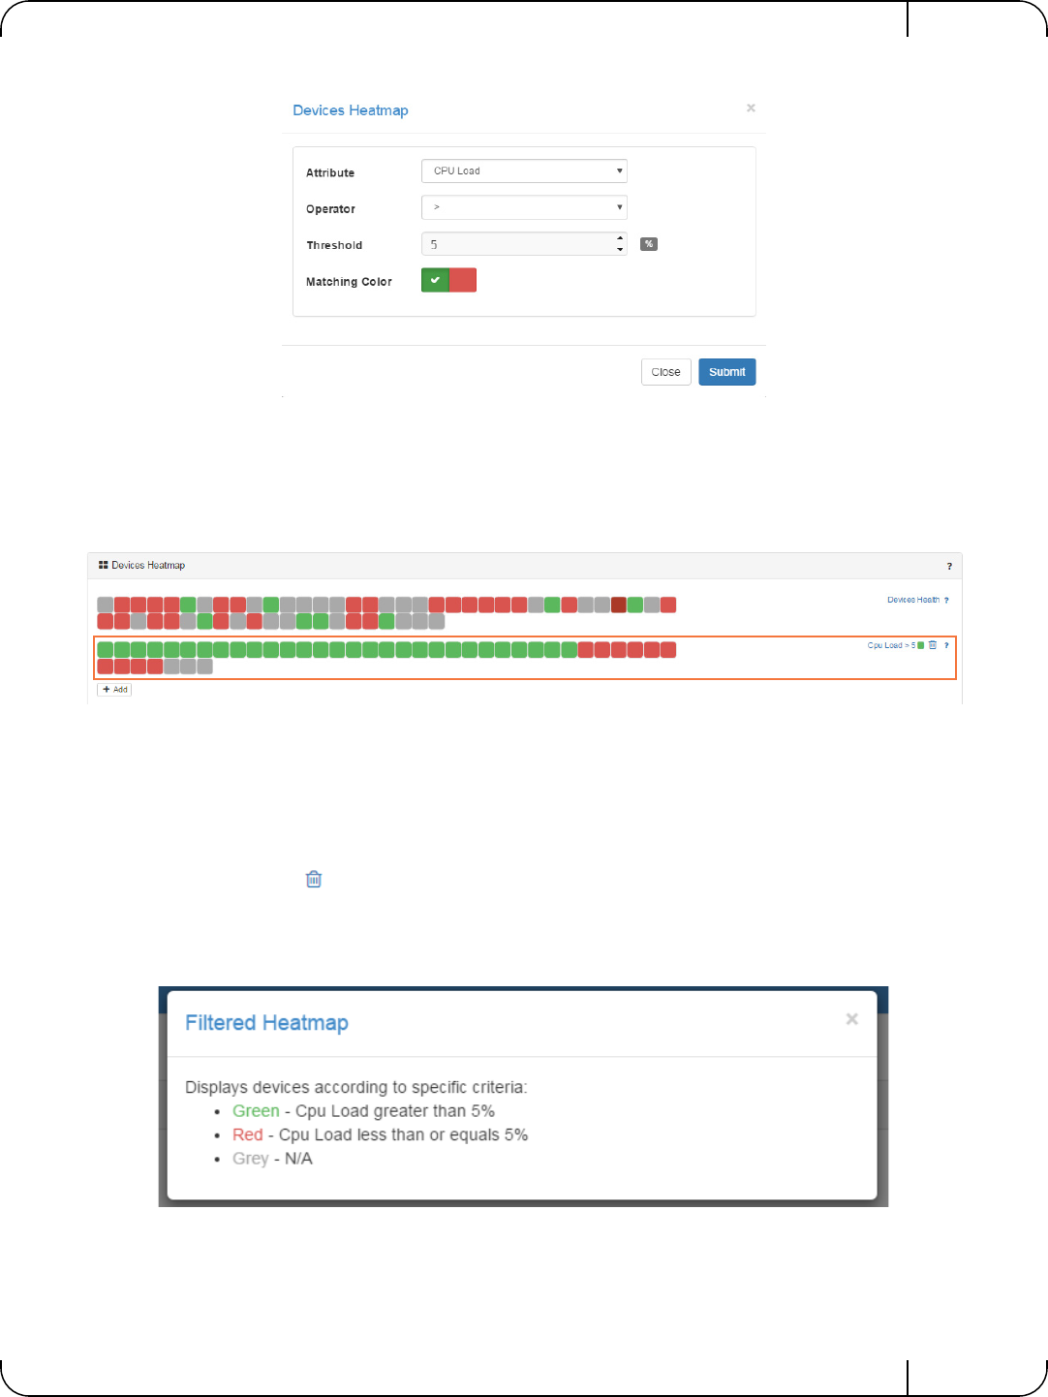
Task: Click the green swatch beside Cpu Load > 5
Action: coord(920,645)
